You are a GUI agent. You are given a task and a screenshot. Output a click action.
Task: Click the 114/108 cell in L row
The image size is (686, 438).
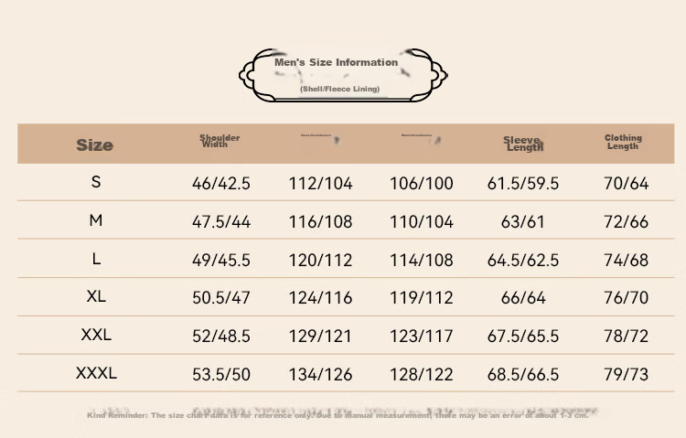[422, 261]
